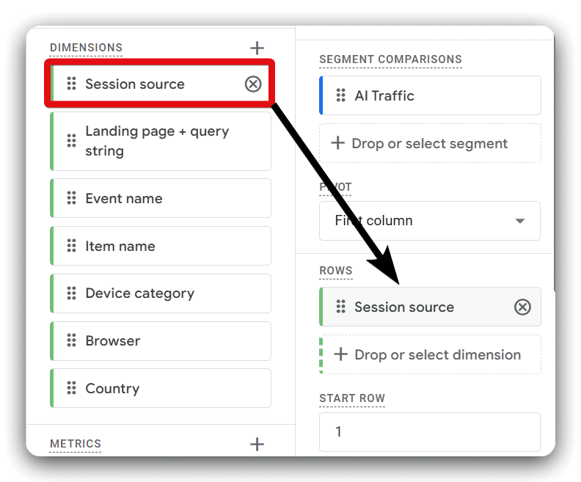581x482 pixels.
Task: Click the Start Row input field
Action: coord(430,432)
